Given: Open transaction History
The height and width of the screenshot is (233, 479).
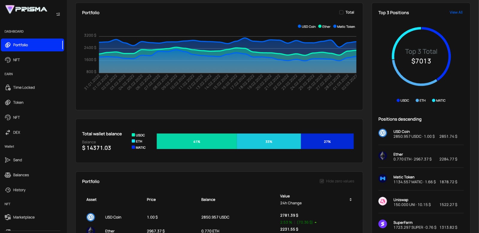Looking at the screenshot, I should [x=19, y=190].
